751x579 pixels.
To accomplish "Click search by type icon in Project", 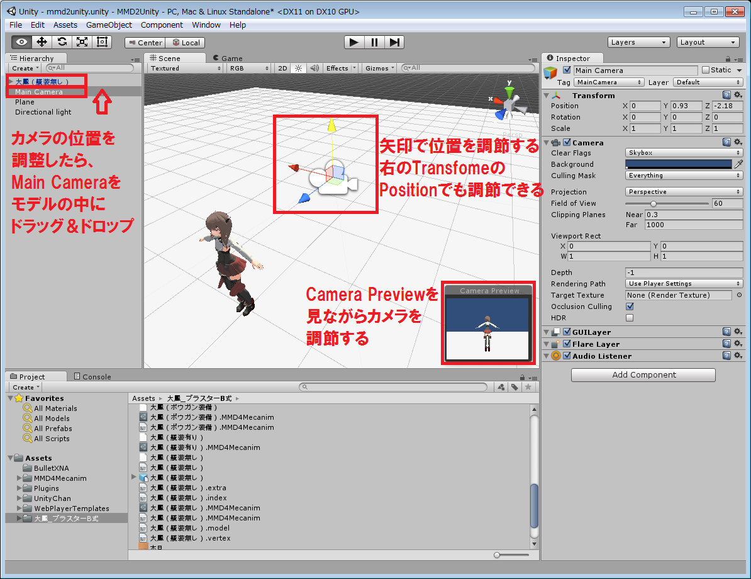I will 501,387.
